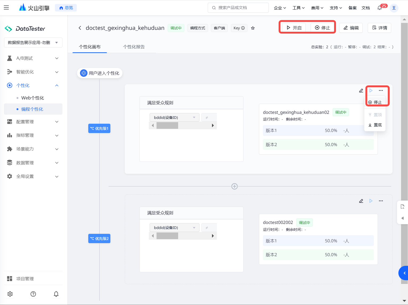This screenshot has height=305, width=408.
Task: Click the 详情 button in header
Action: 379,28
